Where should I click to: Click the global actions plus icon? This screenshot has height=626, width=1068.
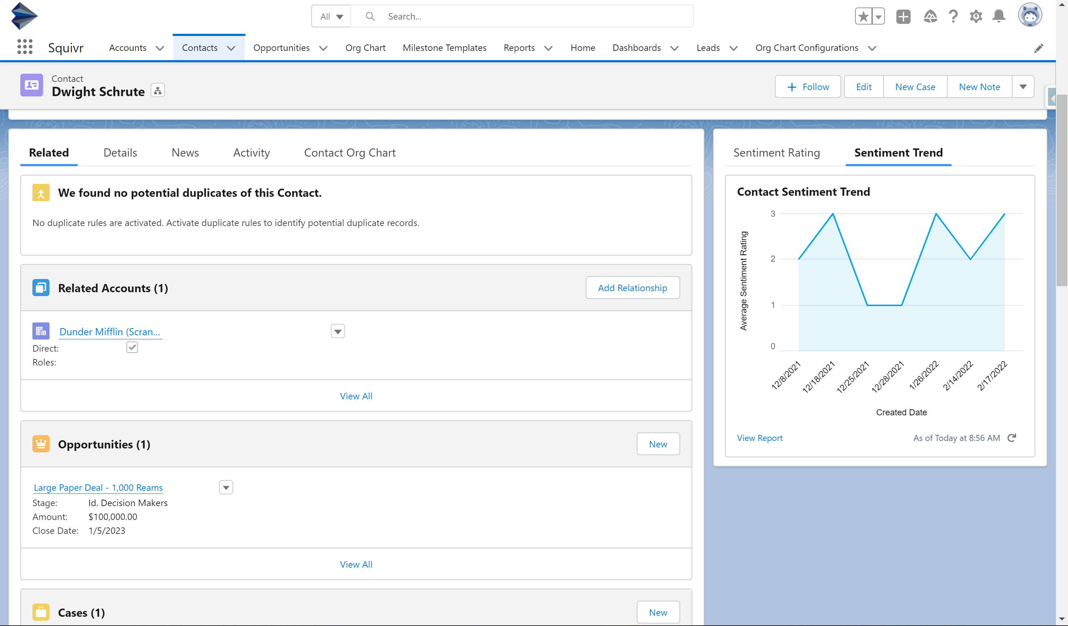pyautogui.click(x=903, y=16)
